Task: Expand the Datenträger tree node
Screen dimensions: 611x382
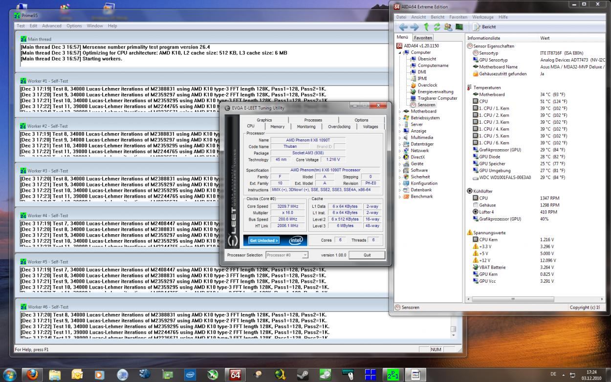Action: coord(400,144)
